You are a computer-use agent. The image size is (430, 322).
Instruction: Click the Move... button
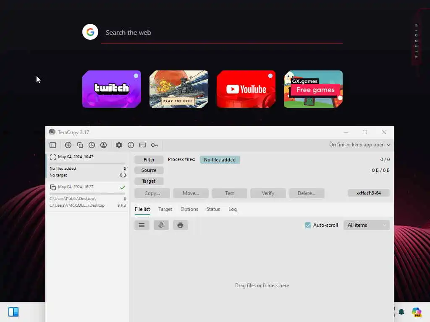coord(191,193)
